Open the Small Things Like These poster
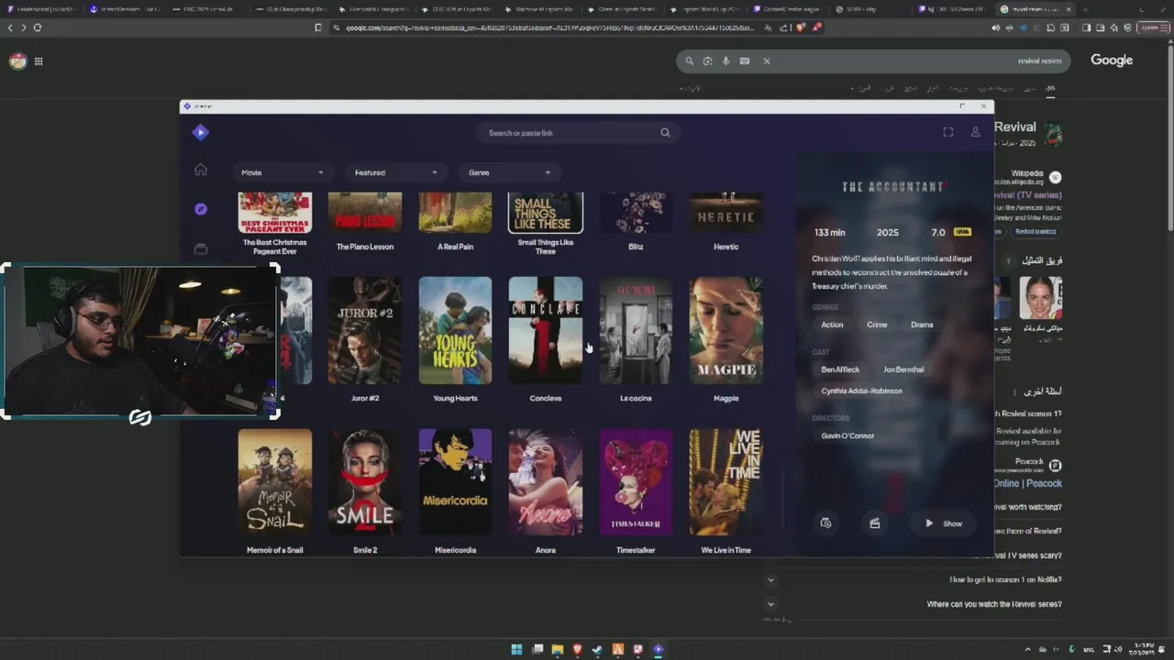The width and height of the screenshot is (1174, 660). tap(546, 212)
